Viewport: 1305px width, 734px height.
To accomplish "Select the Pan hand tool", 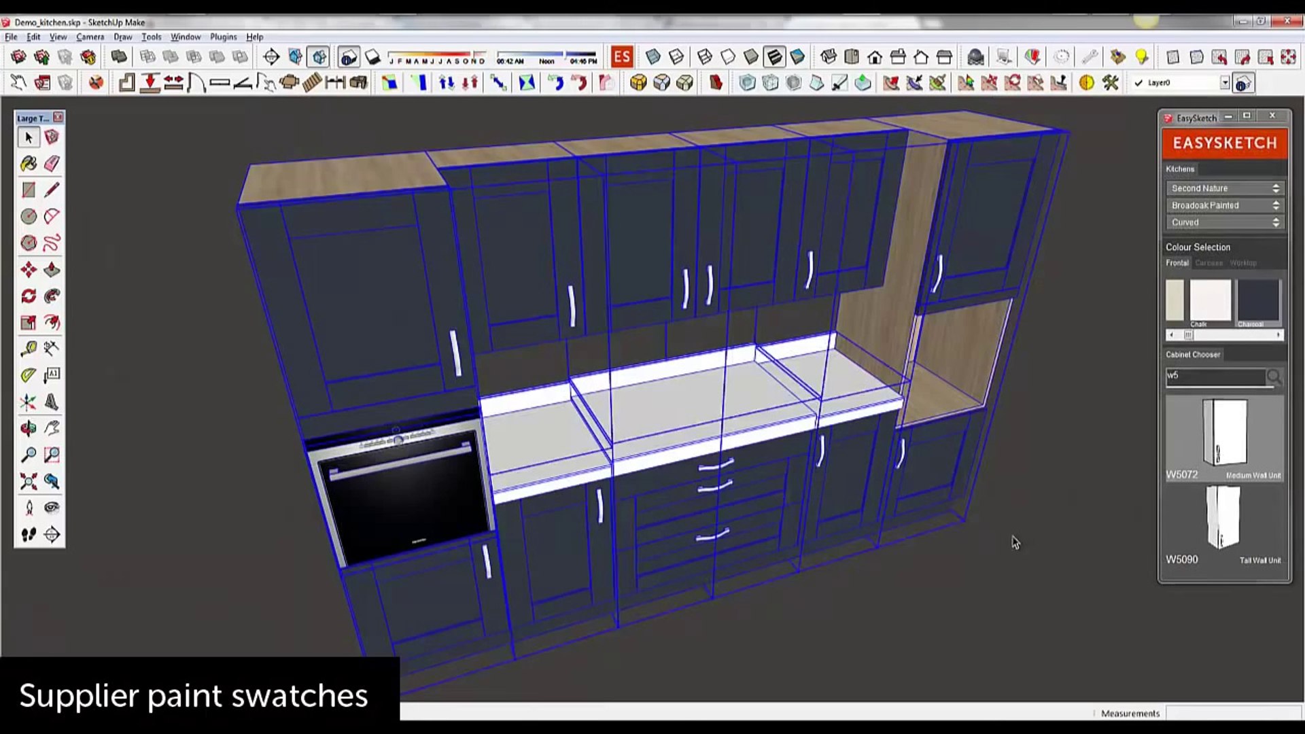I will [52, 428].
